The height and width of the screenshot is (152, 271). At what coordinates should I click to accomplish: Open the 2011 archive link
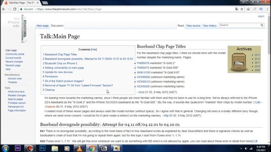coord(257,62)
